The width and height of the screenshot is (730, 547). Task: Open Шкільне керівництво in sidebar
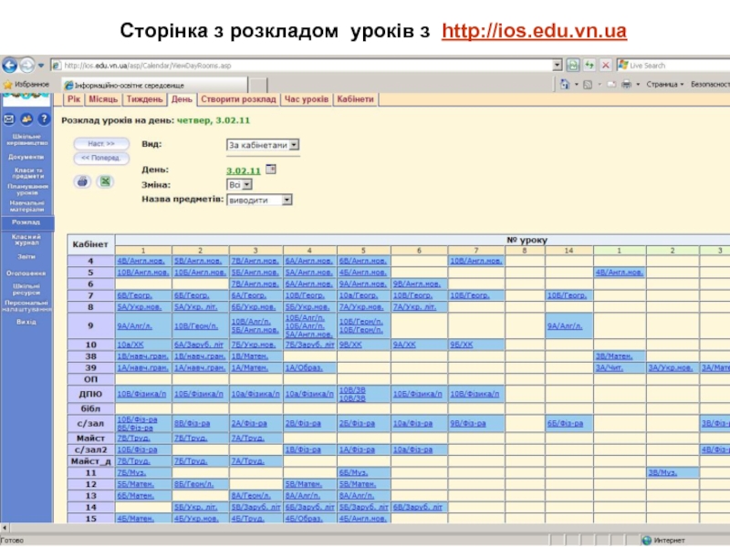click(x=26, y=139)
